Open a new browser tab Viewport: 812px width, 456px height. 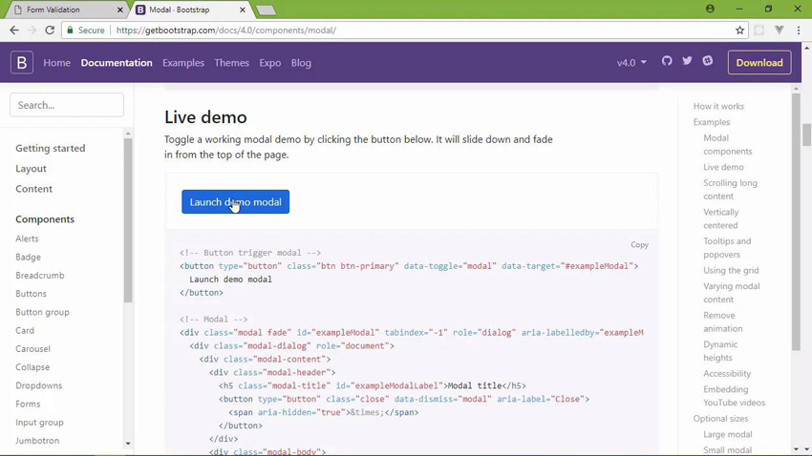click(266, 10)
